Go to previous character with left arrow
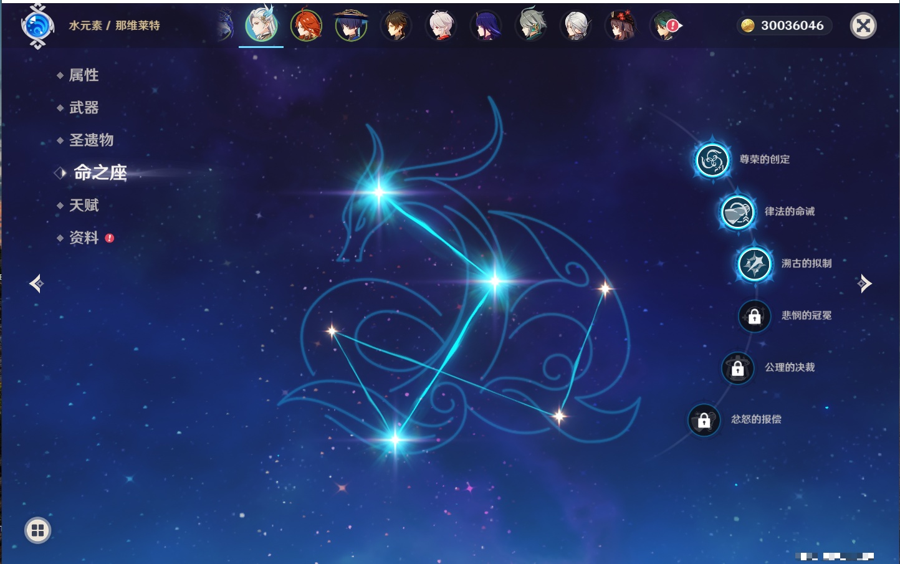 coord(37,284)
